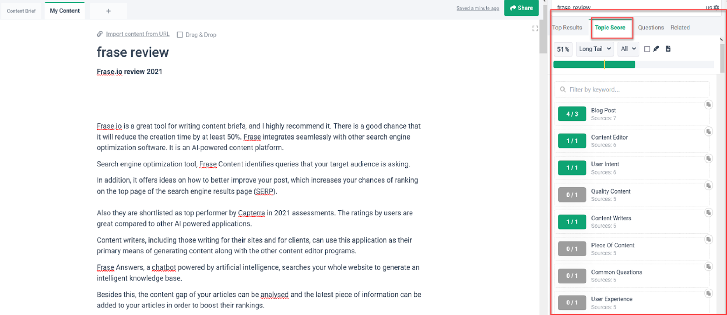Open the Top Results tab
The image size is (727, 315).
tap(567, 28)
